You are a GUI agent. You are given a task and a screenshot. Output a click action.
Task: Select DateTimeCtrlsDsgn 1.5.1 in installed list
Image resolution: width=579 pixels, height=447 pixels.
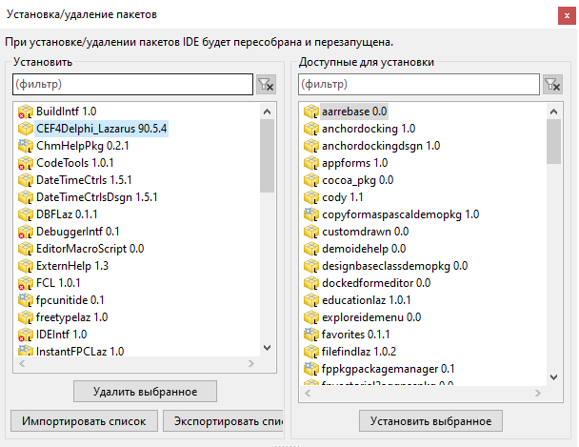coord(97,197)
